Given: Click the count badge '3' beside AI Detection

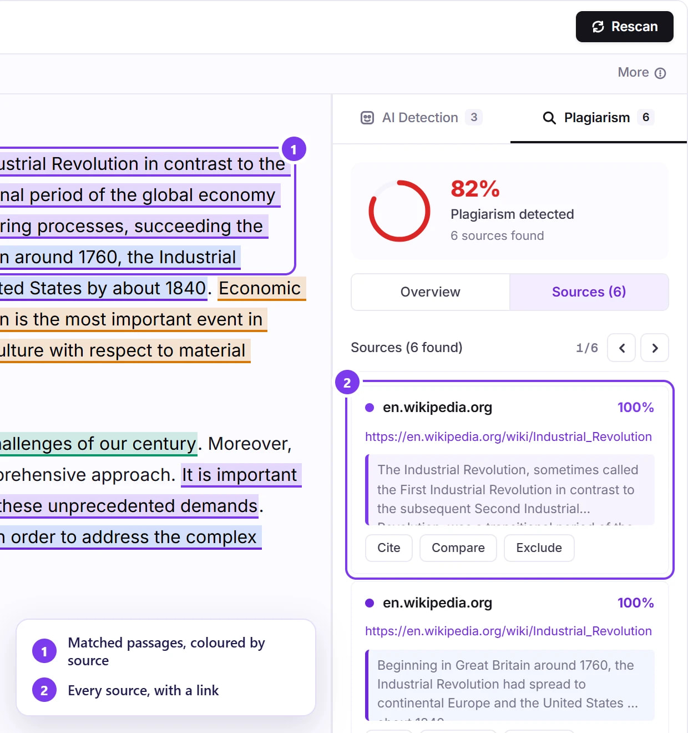Looking at the screenshot, I should (474, 117).
